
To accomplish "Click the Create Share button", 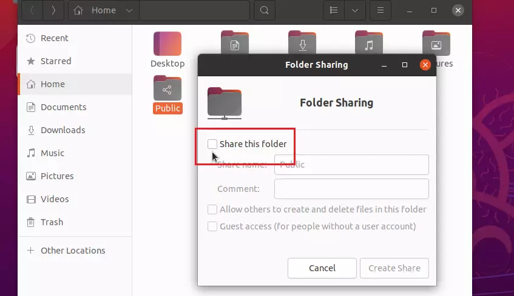I will [394, 268].
